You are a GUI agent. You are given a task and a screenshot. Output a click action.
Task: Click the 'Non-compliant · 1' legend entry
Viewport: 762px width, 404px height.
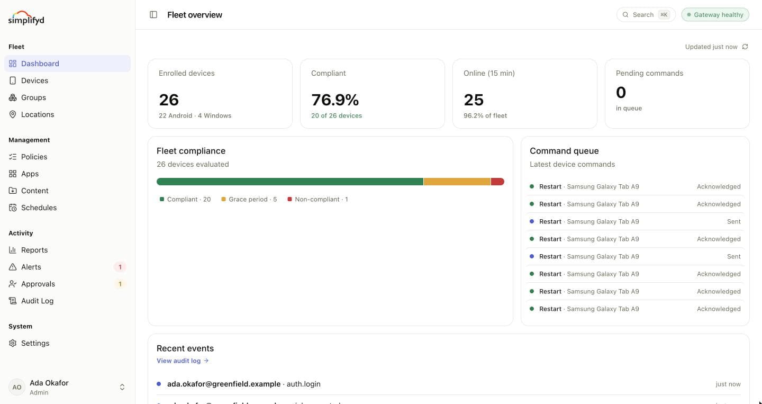317,199
